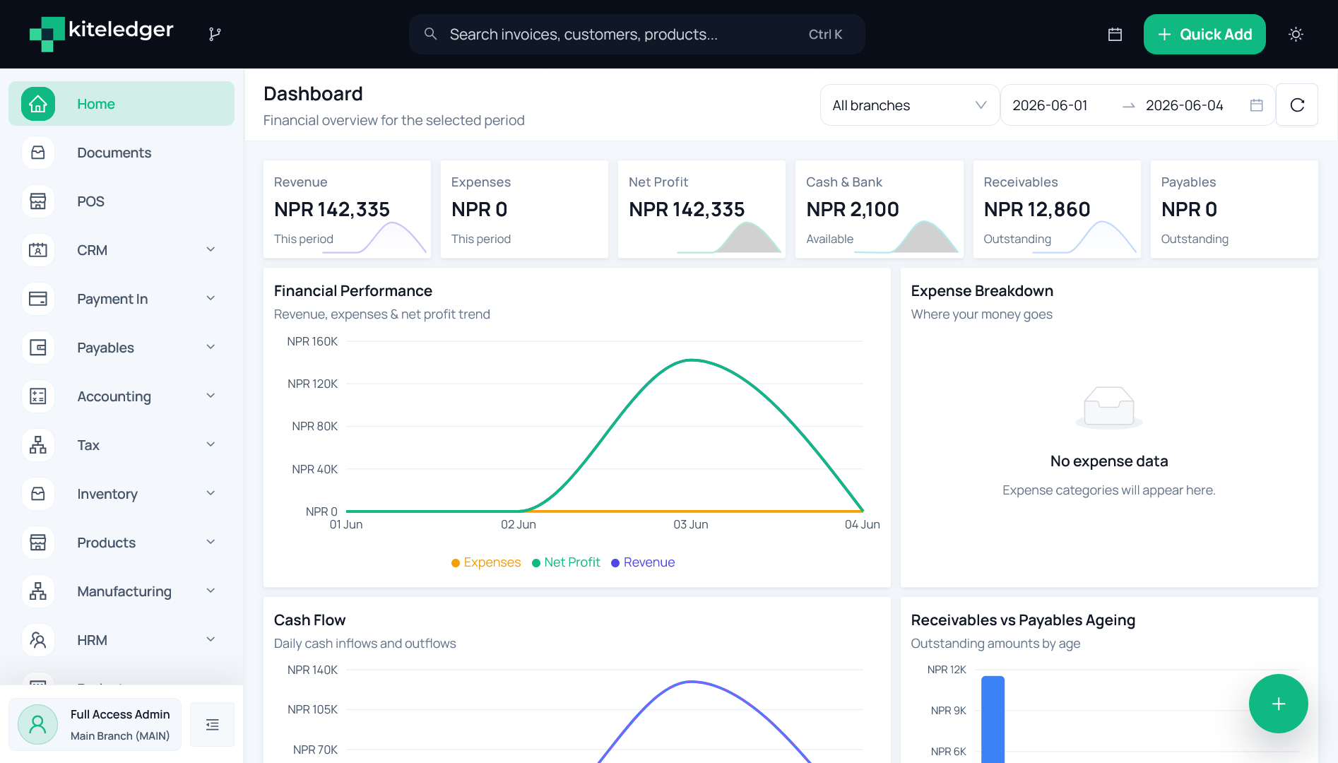
Task: Click the refresh dashboard icon button
Action: pos(1297,105)
